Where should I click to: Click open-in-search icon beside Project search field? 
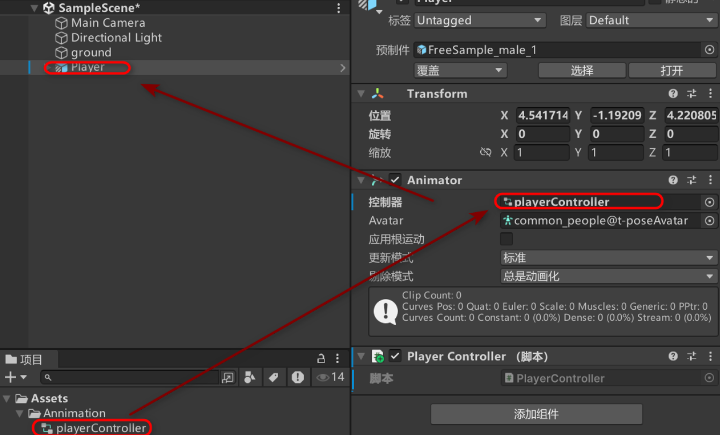click(x=228, y=378)
